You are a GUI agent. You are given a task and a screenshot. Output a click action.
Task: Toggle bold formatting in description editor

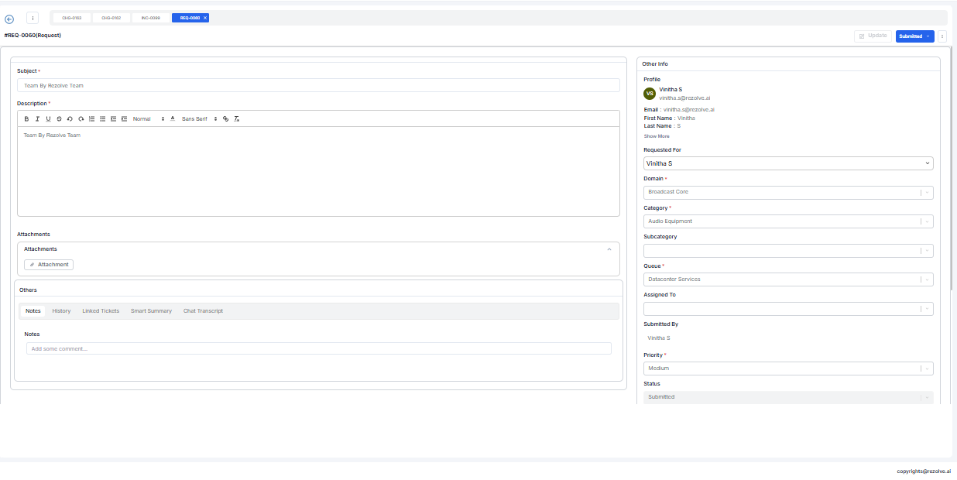26,118
